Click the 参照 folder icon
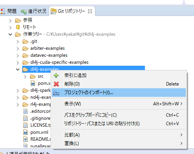The image size is (194, 154). [18, 20]
